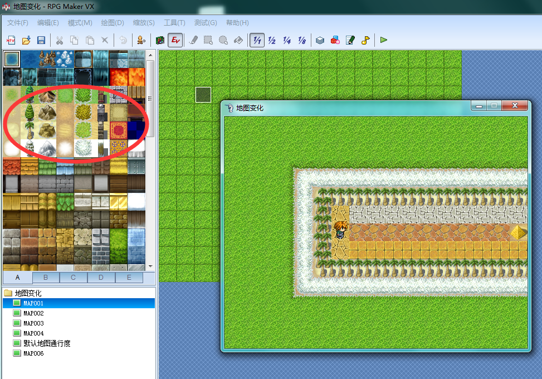The width and height of the screenshot is (542, 379).
Task: Switch to tileset tab D
Action: coord(101,278)
